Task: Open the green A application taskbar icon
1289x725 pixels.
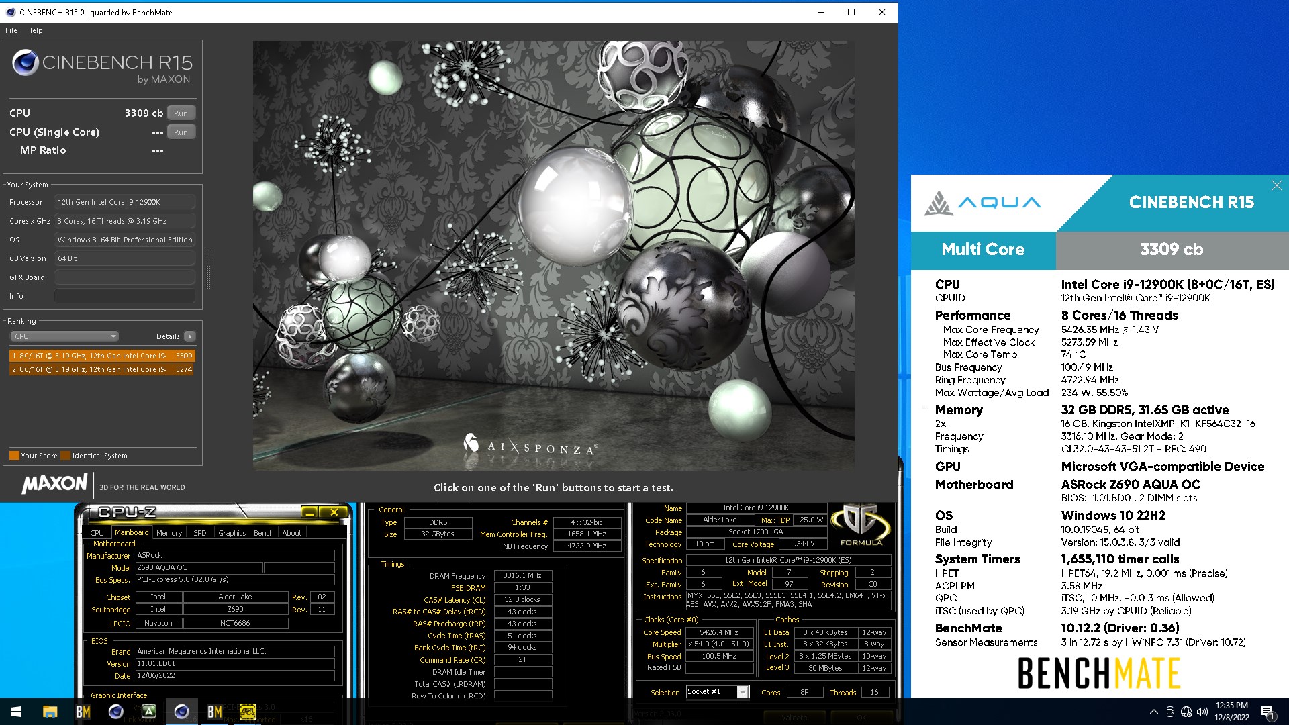Action: 149,712
